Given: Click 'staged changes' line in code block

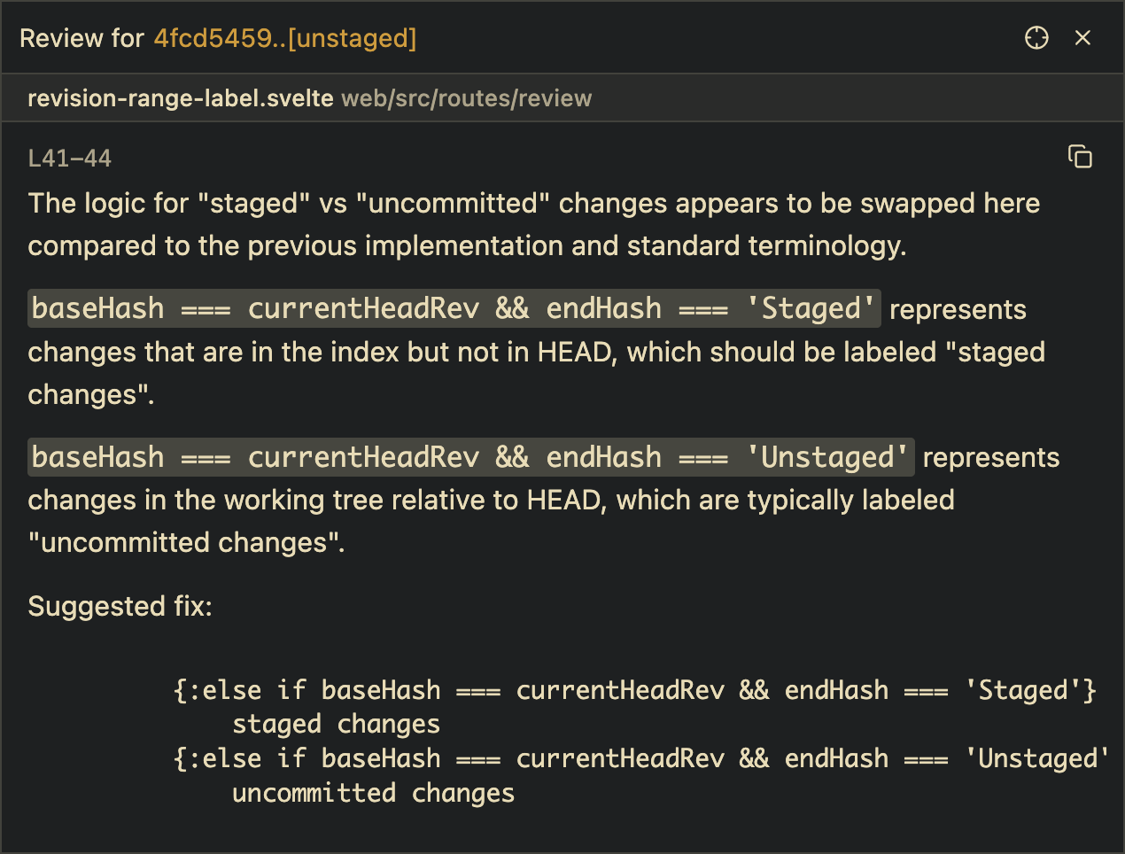Looking at the screenshot, I should 336,724.
